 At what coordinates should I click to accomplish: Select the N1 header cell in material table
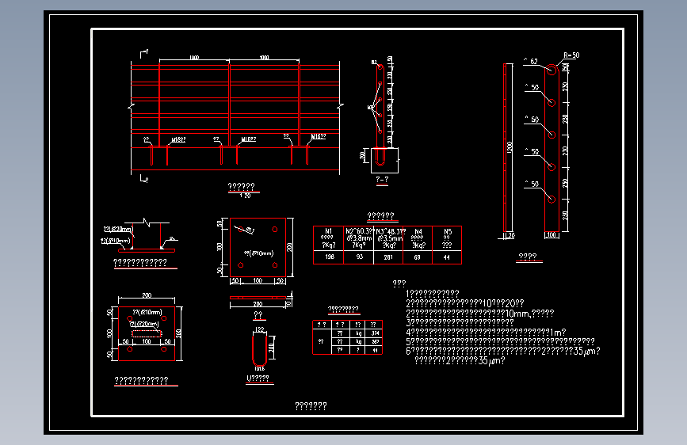(329, 238)
